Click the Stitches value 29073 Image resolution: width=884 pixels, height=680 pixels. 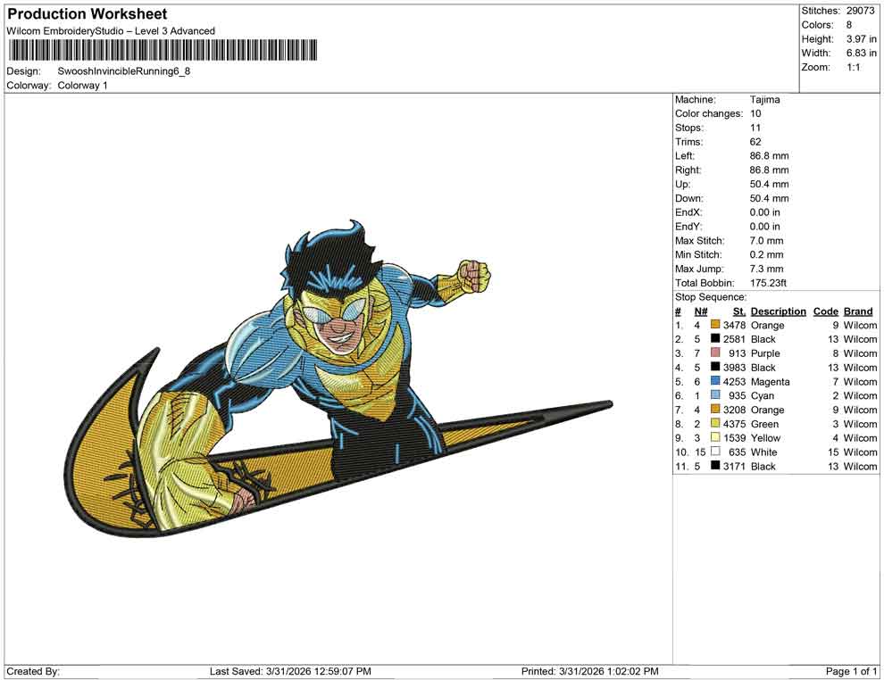click(860, 11)
